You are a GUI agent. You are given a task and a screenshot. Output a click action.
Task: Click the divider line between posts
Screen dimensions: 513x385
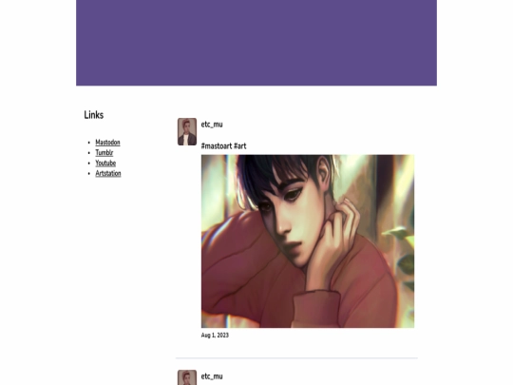click(x=296, y=358)
